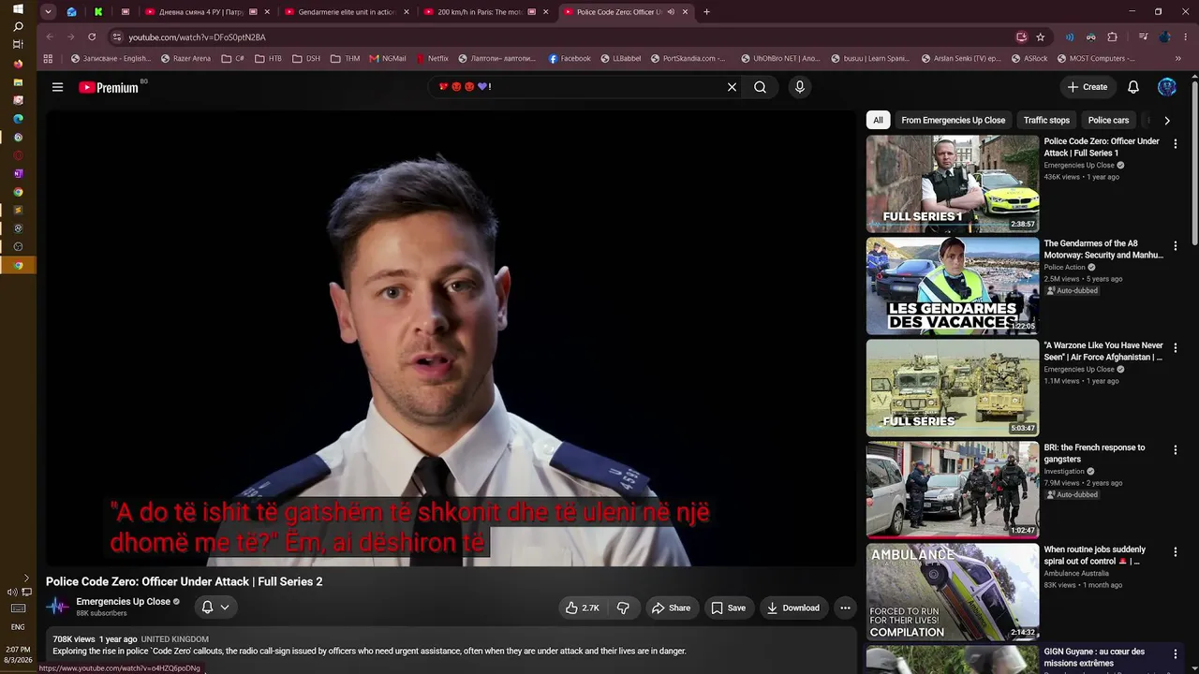Like the video with thumbs up
The width and height of the screenshot is (1199, 674).
[582, 608]
